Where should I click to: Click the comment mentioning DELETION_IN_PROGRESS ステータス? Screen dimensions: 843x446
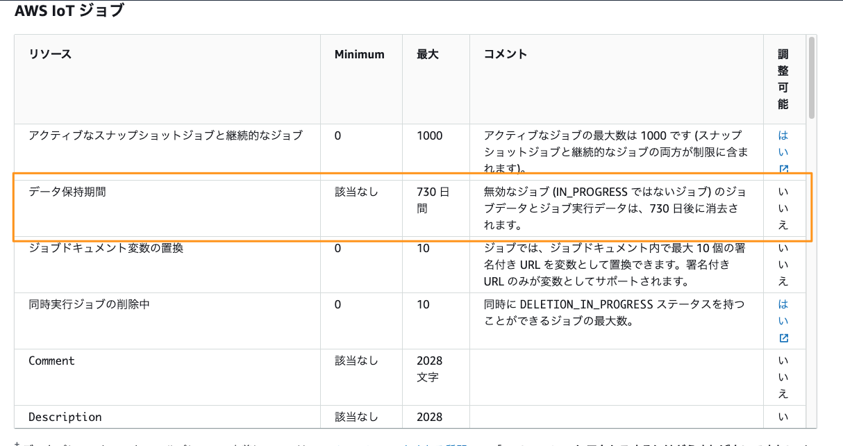[x=614, y=313]
